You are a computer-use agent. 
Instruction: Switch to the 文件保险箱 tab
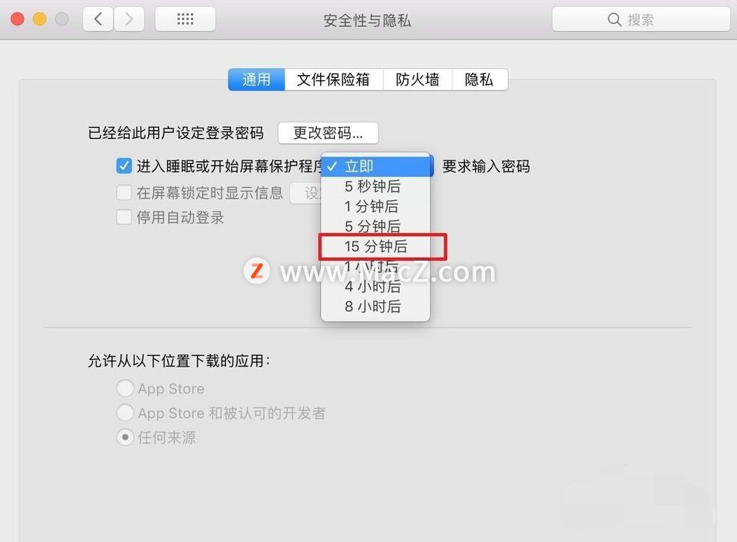pyautogui.click(x=334, y=79)
